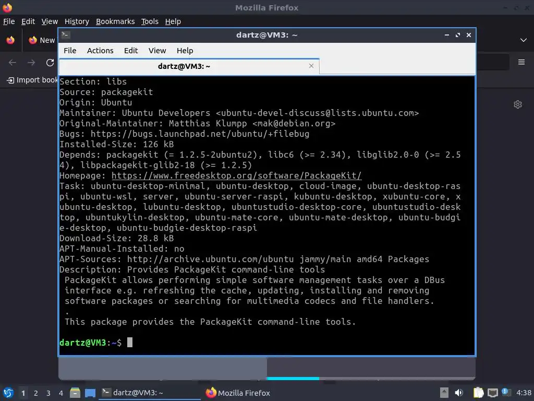
Task: Open the terminal Actions menu
Action: coord(100,51)
